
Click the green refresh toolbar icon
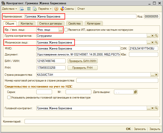29,9
